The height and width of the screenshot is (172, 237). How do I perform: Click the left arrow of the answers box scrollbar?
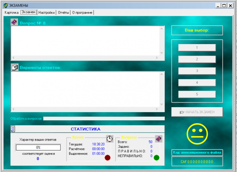(x=14, y=109)
